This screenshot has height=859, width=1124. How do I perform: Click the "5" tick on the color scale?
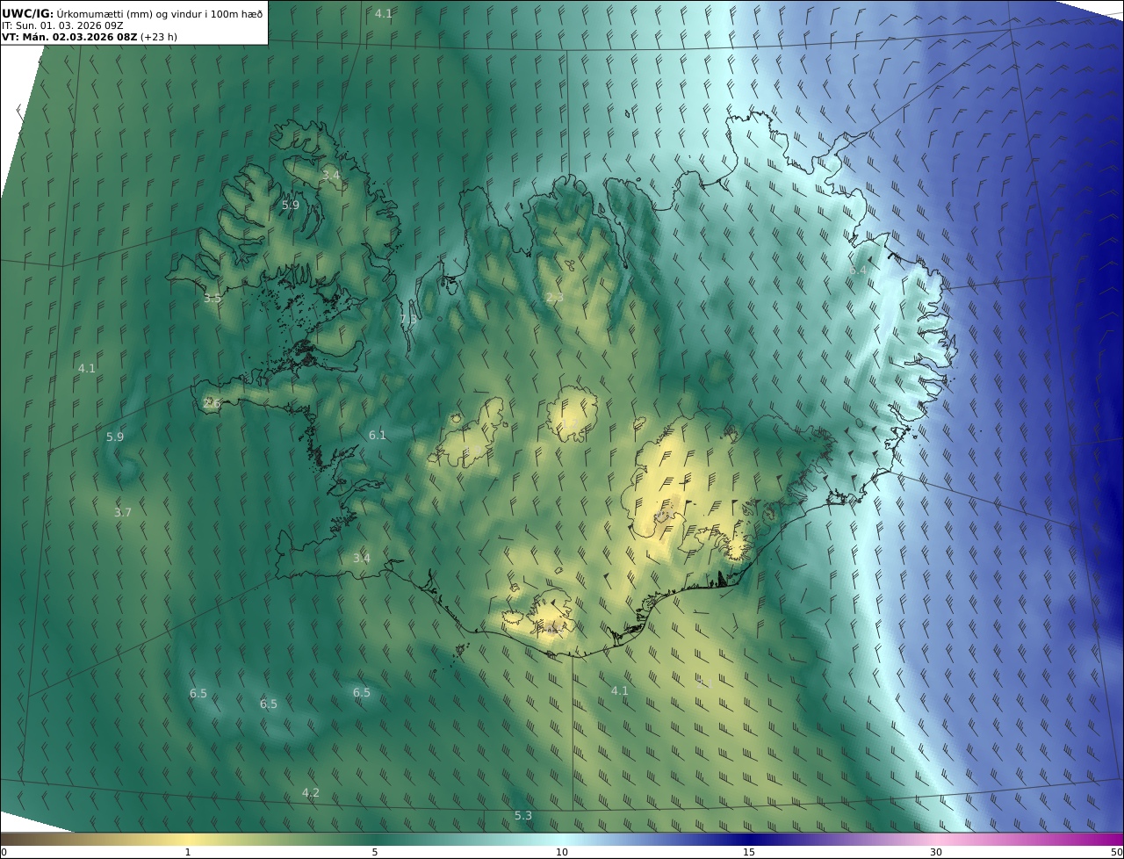[375, 852]
